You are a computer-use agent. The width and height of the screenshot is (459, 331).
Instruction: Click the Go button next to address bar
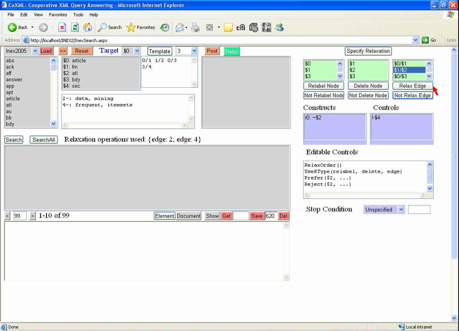coord(429,40)
